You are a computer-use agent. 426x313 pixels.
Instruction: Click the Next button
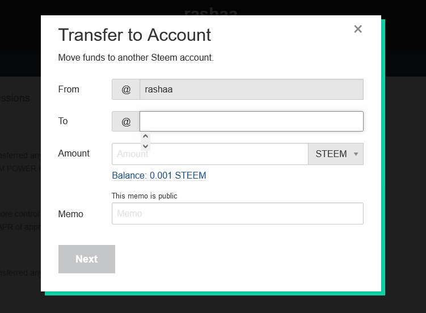point(87,259)
